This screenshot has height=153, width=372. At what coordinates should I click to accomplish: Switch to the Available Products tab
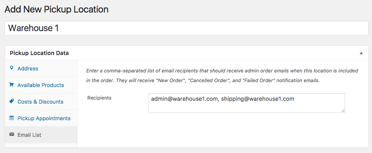[41, 85]
